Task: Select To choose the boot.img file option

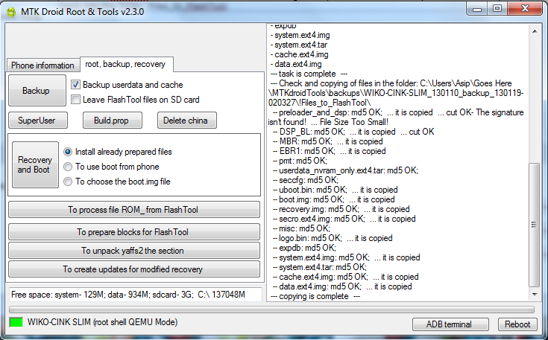Action: click(x=68, y=181)
